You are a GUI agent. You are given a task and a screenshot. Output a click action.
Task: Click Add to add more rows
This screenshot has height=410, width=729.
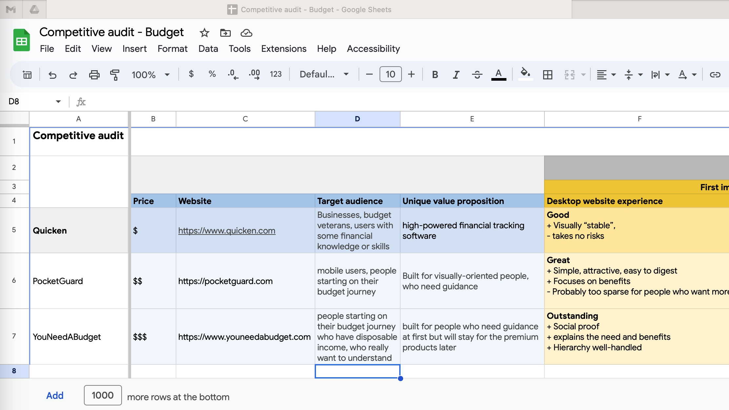(x=55, y=396)
